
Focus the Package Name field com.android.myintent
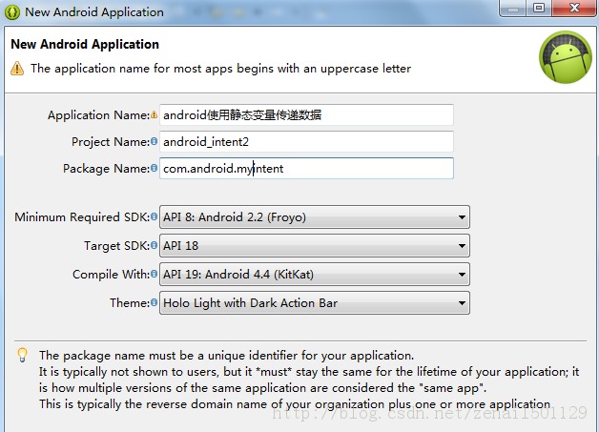(x=306, y=169)
